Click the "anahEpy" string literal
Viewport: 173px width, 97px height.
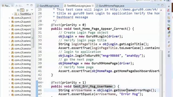(133, 56)
